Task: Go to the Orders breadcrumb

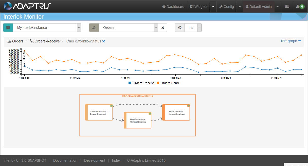Action: [x=15, y=41]
